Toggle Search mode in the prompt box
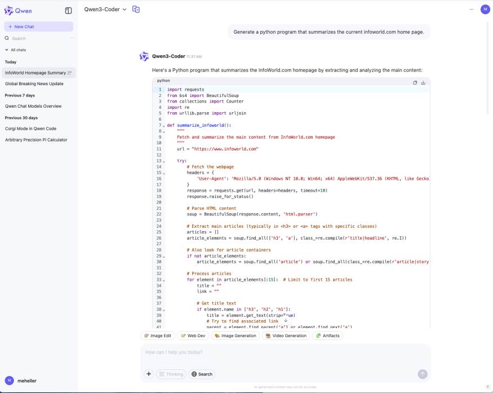This screenshot has width=493, height=393. 202,374
